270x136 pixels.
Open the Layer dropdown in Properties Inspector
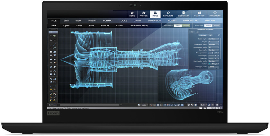213,42
